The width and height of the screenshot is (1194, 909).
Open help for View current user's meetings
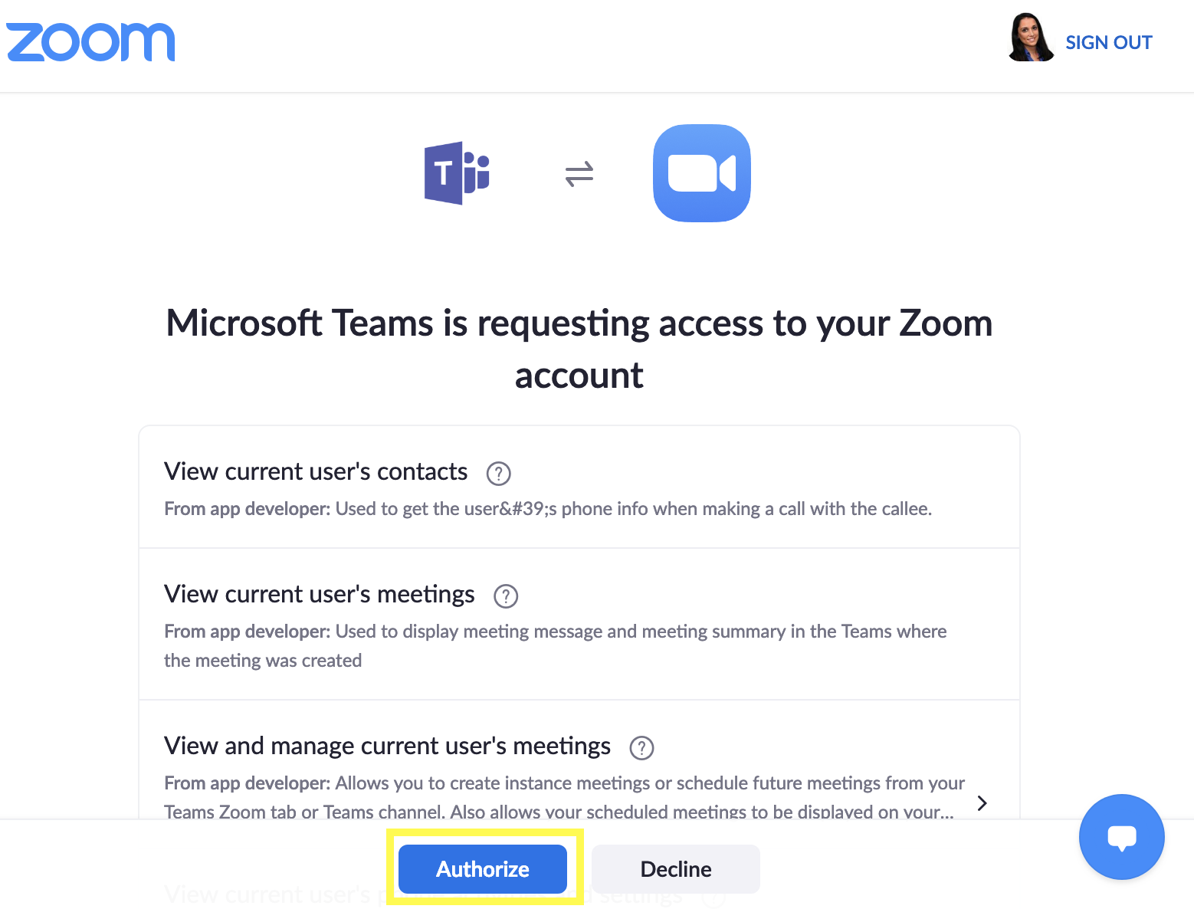pyautogui.click(x=506, y=596)
